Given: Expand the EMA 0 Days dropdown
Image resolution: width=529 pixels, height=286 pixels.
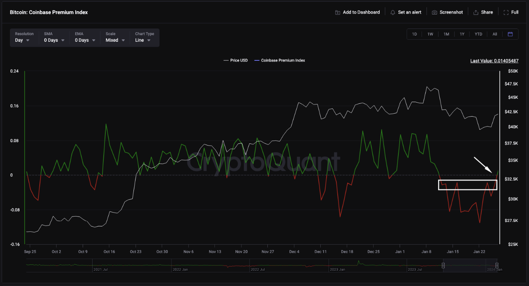Looking at the screenshot, I should [85, 40].
